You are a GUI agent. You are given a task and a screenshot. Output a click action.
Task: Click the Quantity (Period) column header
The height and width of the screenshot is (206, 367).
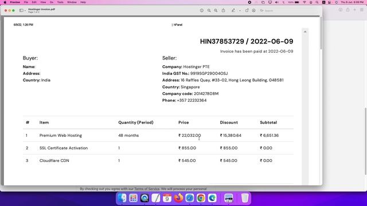pyautogui.click(x=136, y=122)
